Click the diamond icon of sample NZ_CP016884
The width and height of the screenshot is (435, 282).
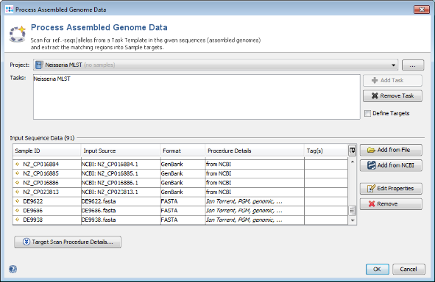coord(18,164)
